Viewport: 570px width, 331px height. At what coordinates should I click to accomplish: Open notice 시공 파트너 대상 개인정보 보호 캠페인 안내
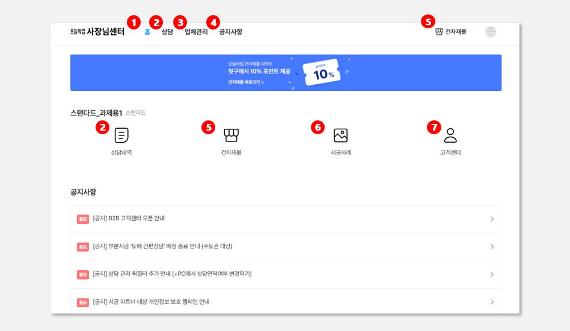click(286, 302)
